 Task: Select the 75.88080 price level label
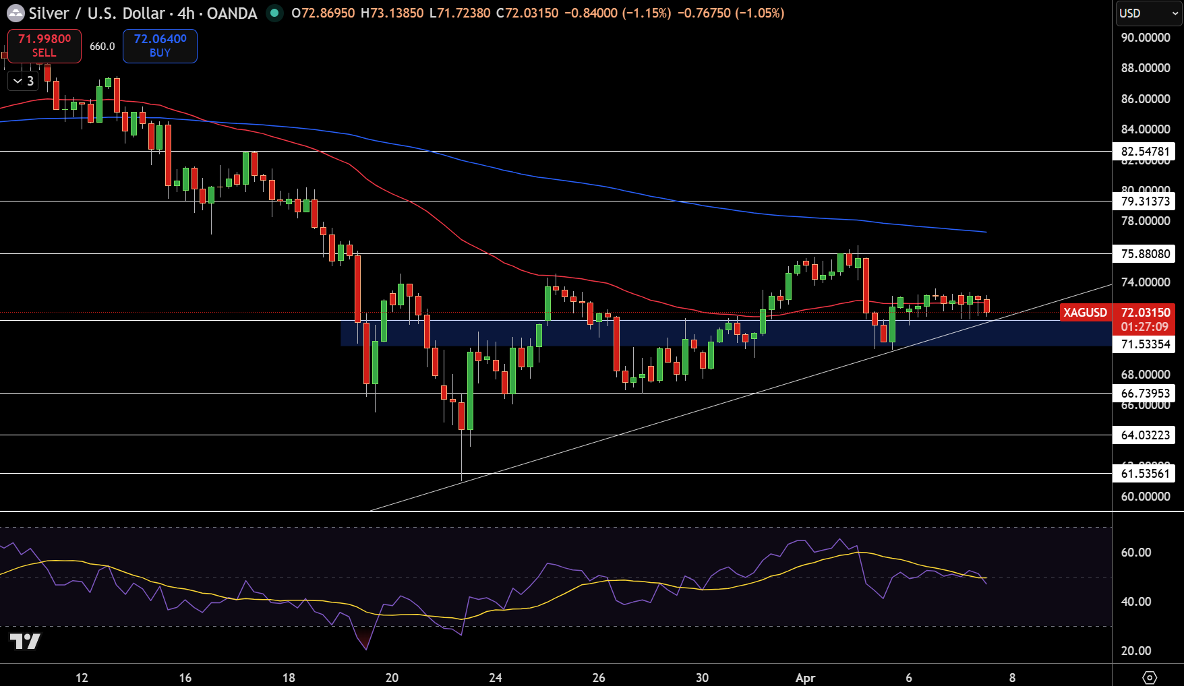1144,254
